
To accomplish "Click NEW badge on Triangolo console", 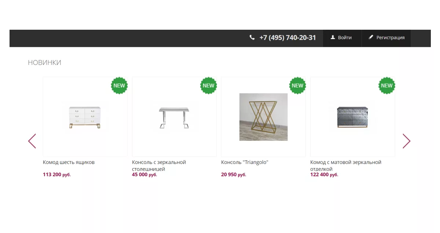I will [297, 85].
